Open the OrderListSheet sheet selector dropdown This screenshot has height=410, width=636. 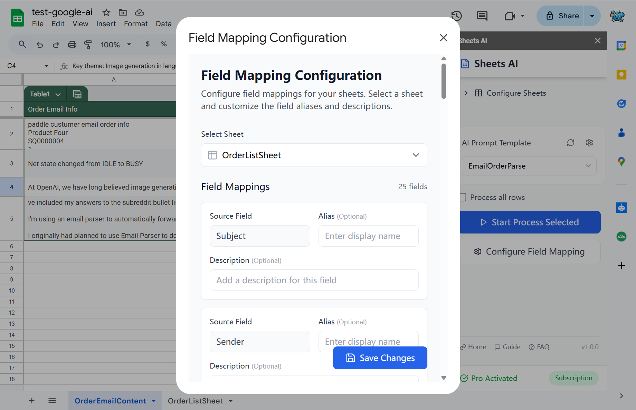pos(314,155)
